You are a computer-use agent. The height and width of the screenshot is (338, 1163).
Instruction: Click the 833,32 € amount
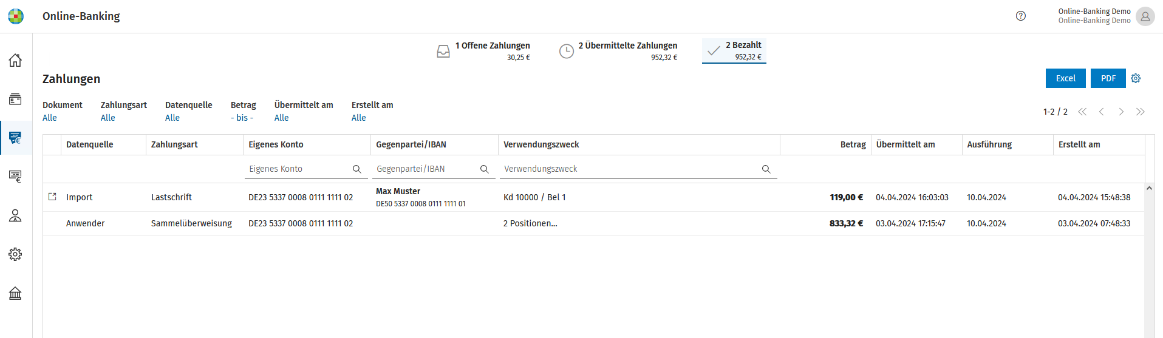point(847,223)
